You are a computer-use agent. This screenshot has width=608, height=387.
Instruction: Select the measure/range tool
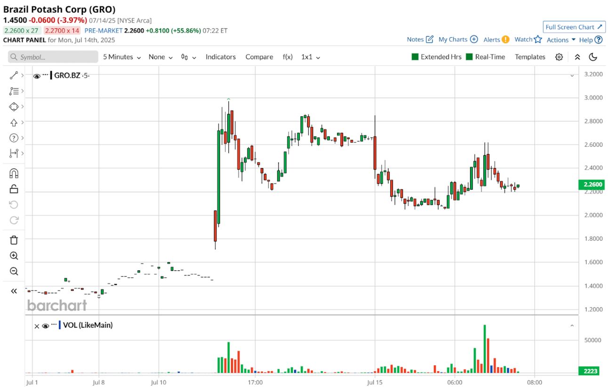14,153
